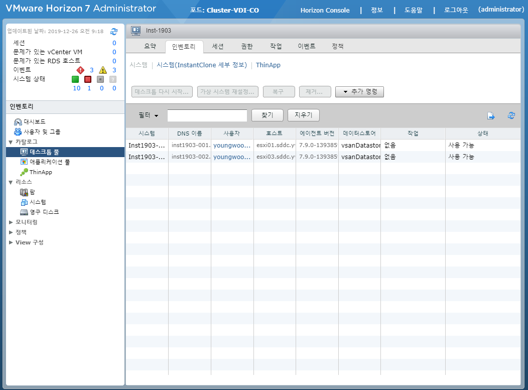Click the gray system status square
This screenshot has height=390, width=528.
tap(100, 79)
